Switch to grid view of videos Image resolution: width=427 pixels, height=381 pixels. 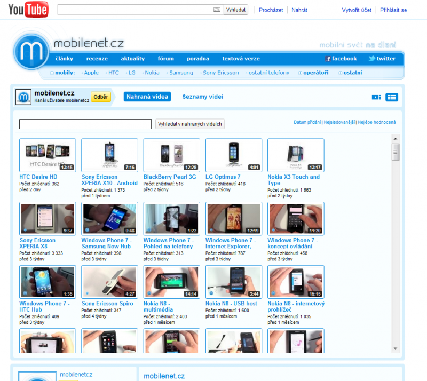(392, 97)
